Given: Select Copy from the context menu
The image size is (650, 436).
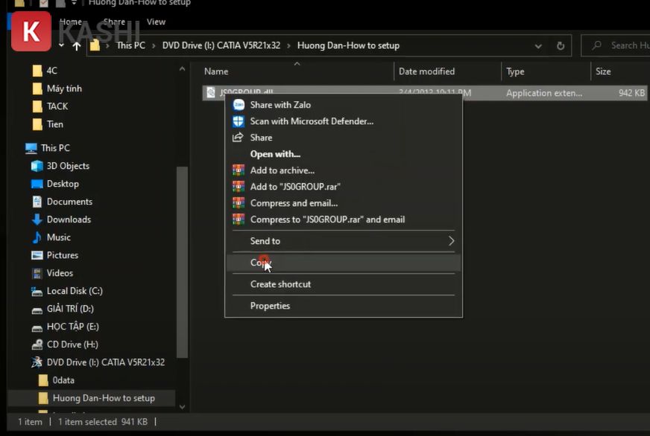Looking at the screenshot, I should 260,263.
